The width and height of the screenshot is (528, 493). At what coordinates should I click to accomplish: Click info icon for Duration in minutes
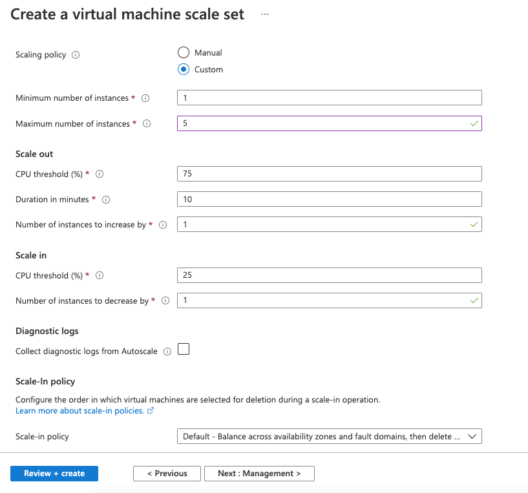[106, 200]
